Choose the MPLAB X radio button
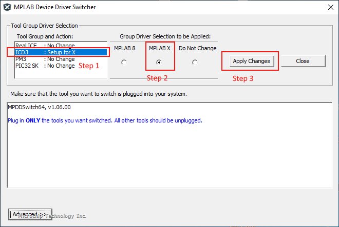This screenshot has width=339, height=227. (159, 62)
